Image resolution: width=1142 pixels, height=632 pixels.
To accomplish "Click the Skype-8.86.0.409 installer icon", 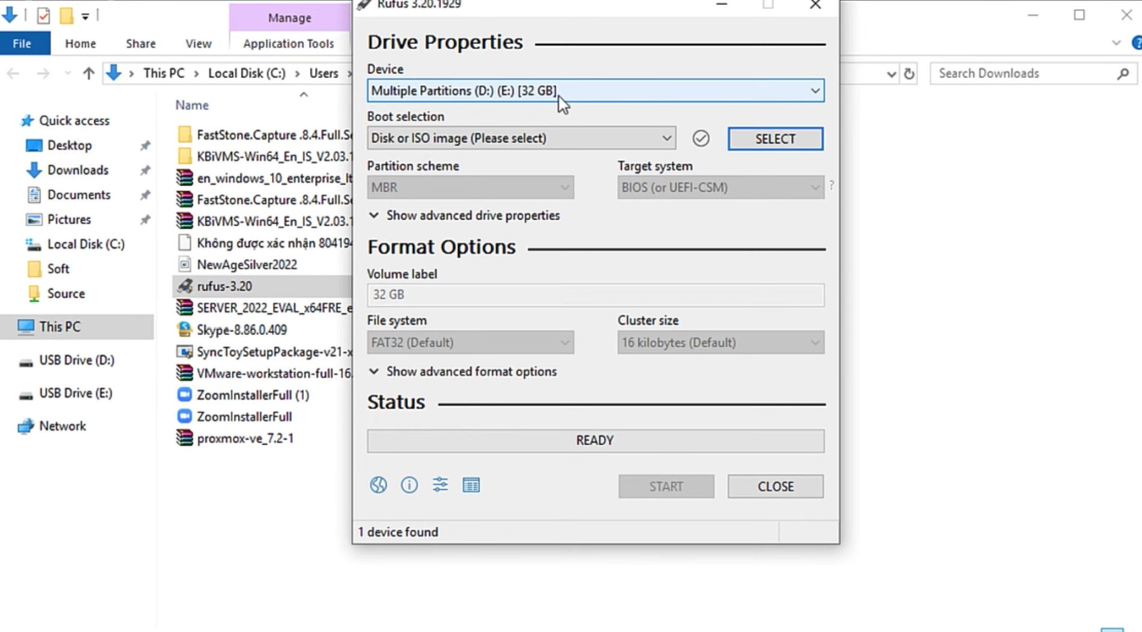I will click(185, 330).
